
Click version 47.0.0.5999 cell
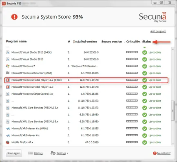pos(92,142)
